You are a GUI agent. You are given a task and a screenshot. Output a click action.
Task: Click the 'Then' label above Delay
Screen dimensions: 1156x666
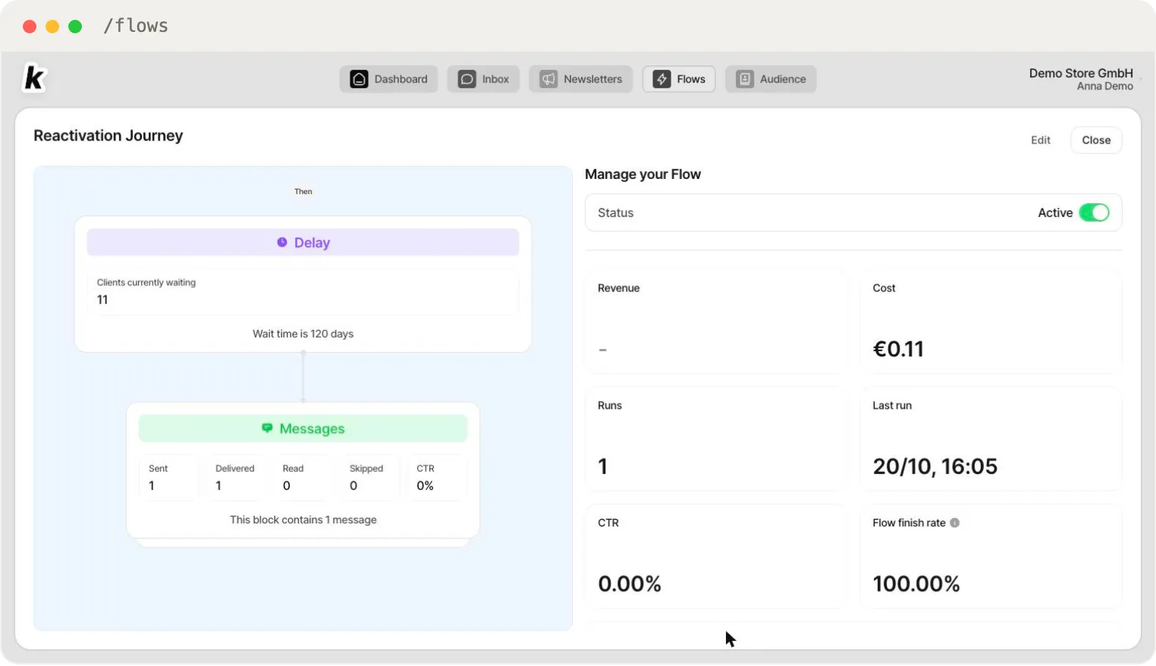coord(303,191)
